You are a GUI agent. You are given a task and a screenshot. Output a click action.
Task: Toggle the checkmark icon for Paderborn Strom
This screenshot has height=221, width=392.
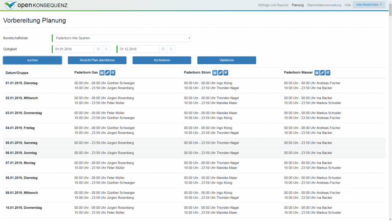tap(226, 73)
